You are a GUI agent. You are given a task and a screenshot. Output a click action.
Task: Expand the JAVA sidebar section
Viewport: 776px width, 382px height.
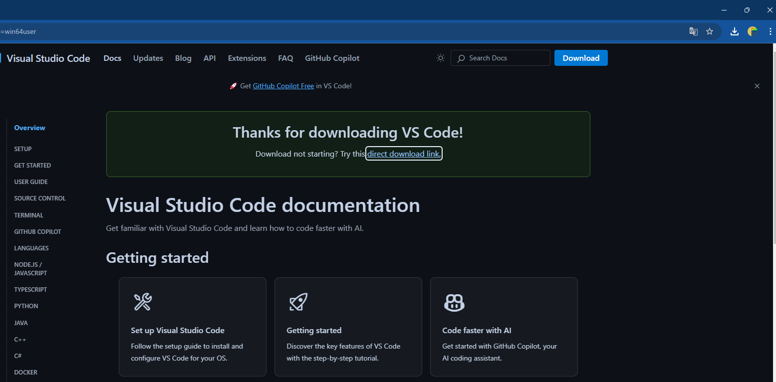21,323
